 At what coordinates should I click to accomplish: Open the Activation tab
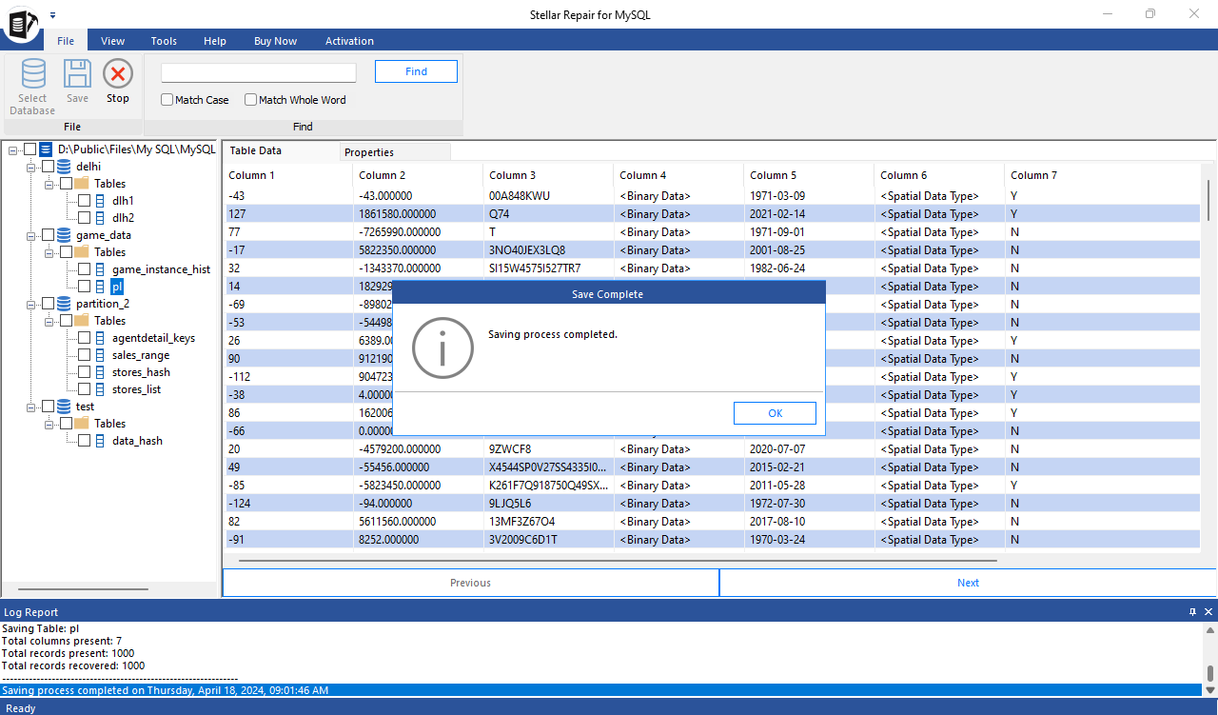(349, 41)
